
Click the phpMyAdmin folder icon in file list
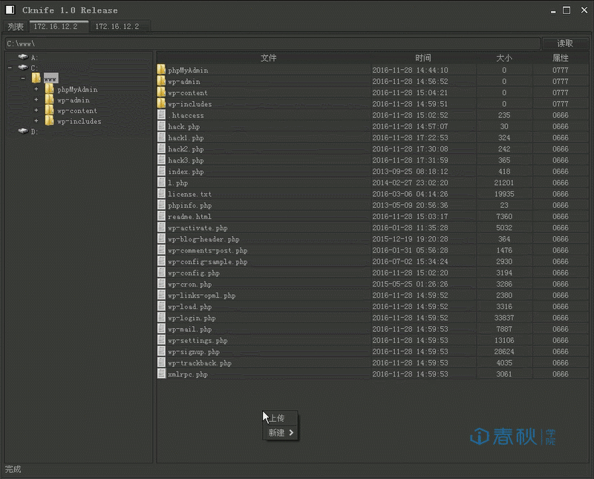[163, 70]
